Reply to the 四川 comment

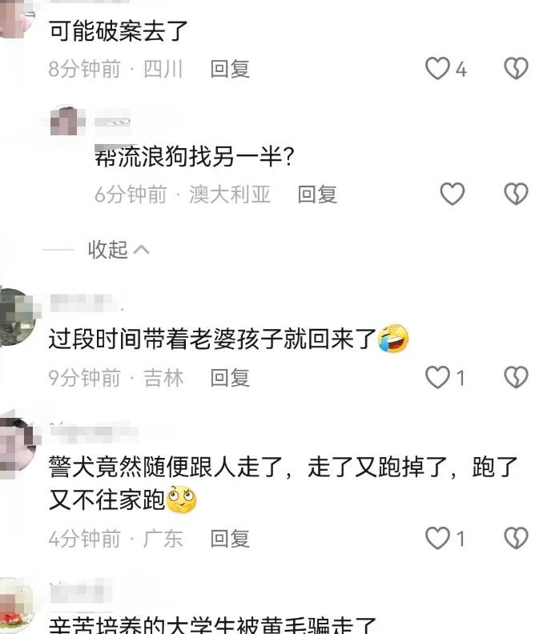click(230, 69)
